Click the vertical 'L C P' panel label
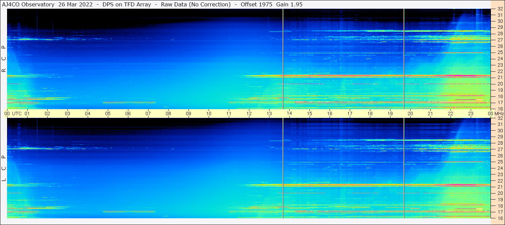This screenshot has height=225, width=505. (x=4, y=168)
